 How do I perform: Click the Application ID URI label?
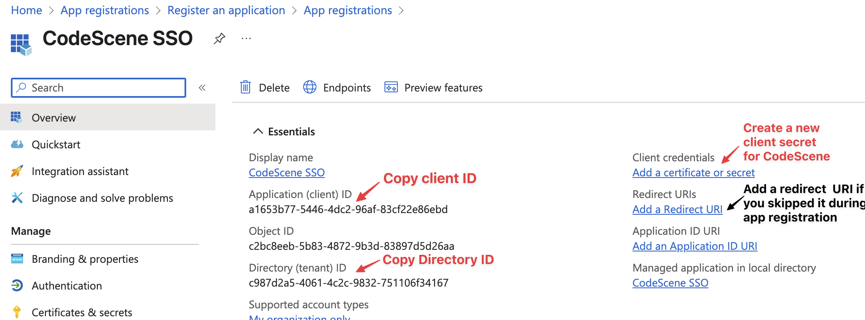(x=676, y=231)
